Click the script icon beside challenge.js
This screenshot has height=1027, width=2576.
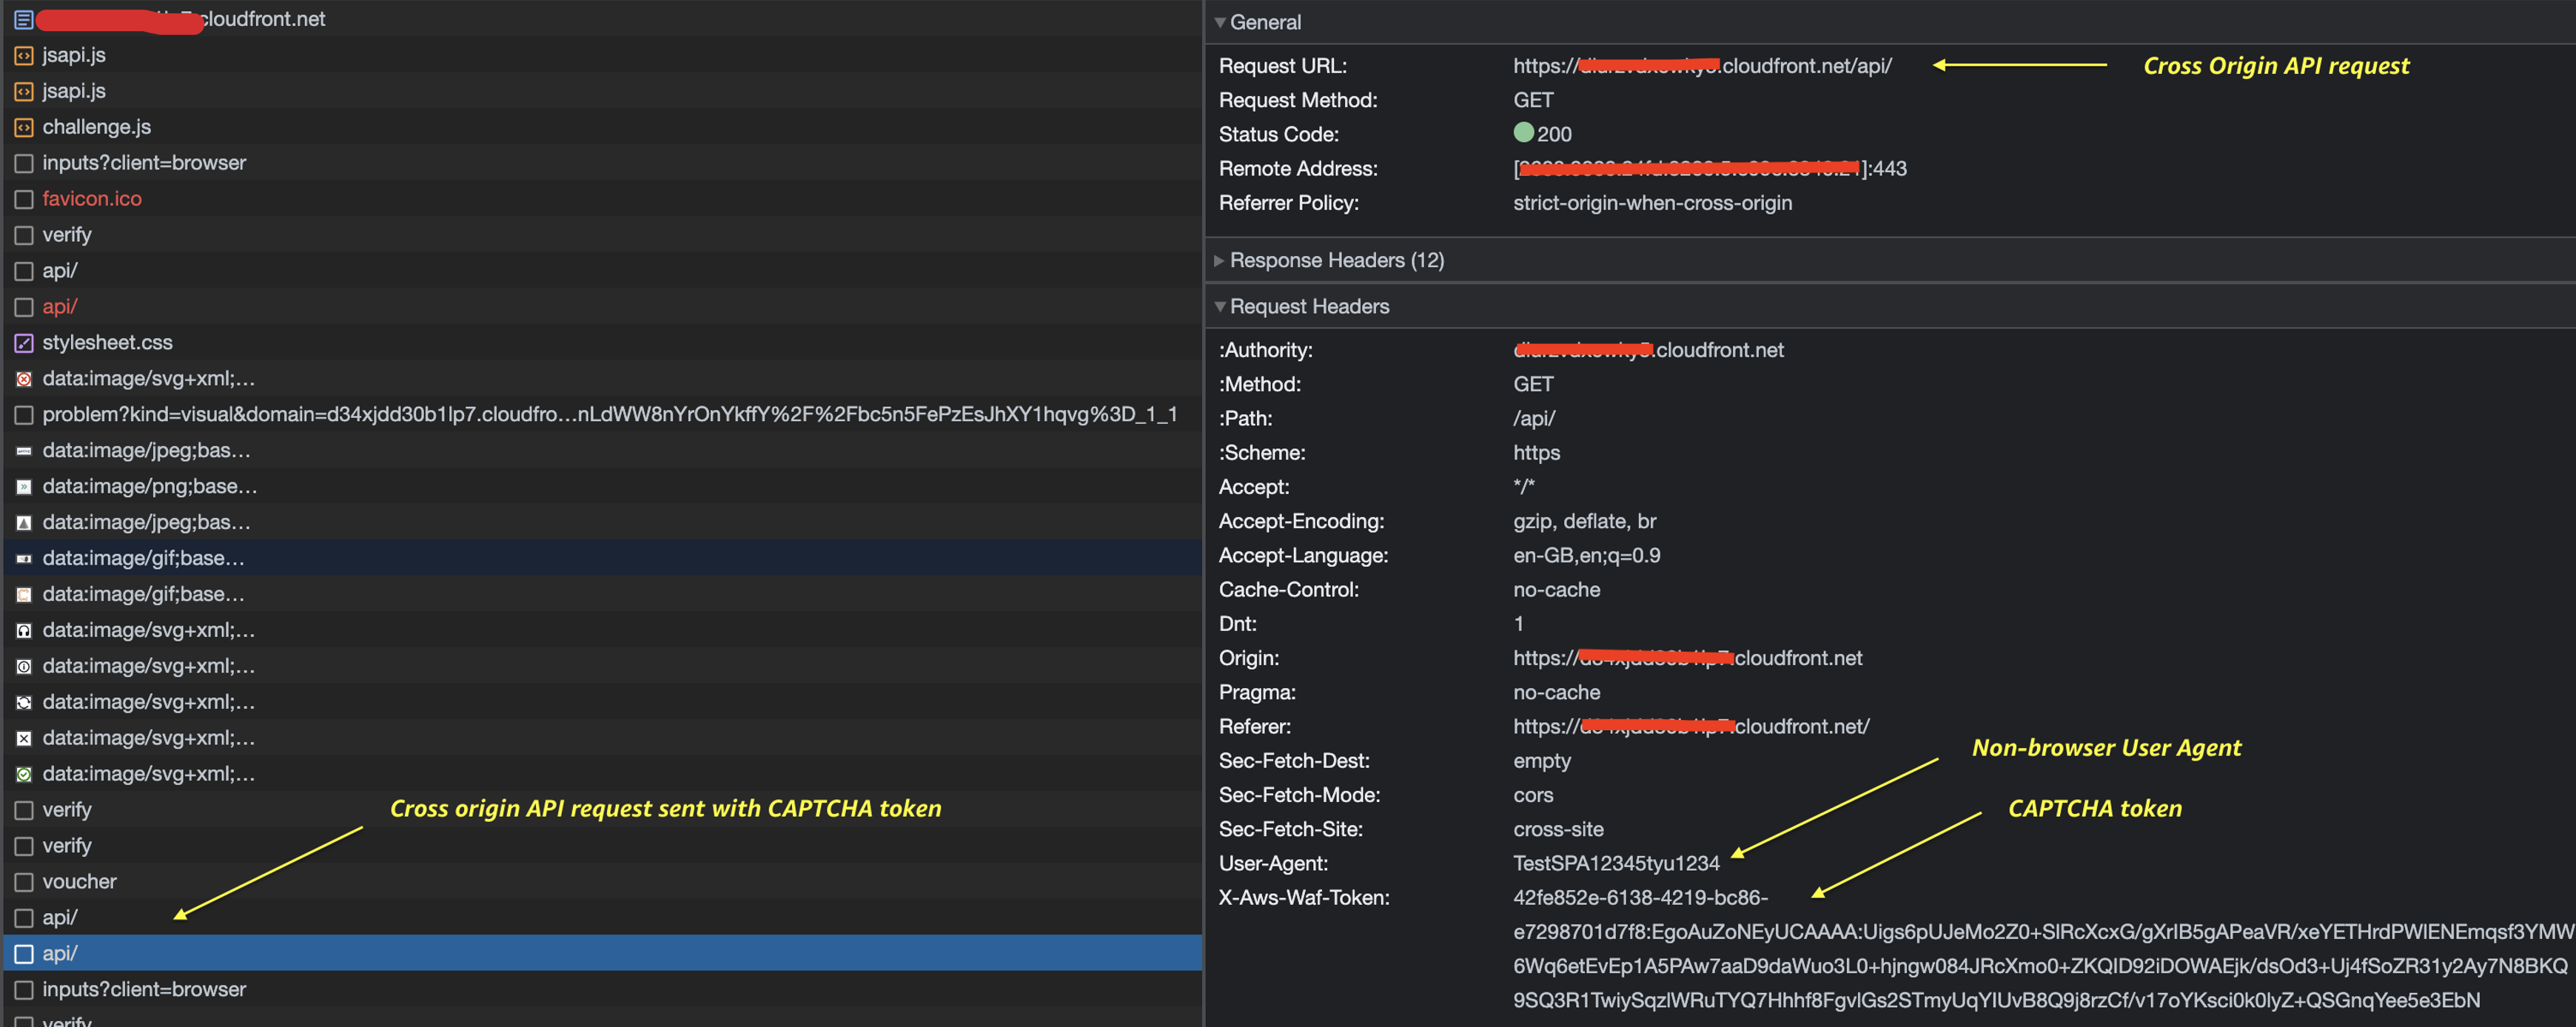(x=23, y=128)
